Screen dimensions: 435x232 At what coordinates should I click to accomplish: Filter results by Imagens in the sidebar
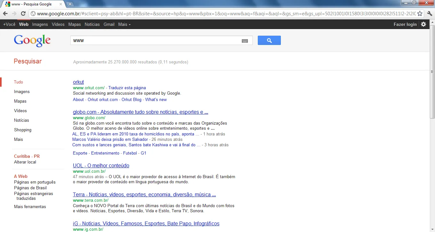(x=22, y=91)
